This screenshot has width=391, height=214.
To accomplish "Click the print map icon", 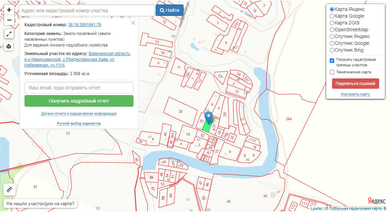I will [9, 46].
